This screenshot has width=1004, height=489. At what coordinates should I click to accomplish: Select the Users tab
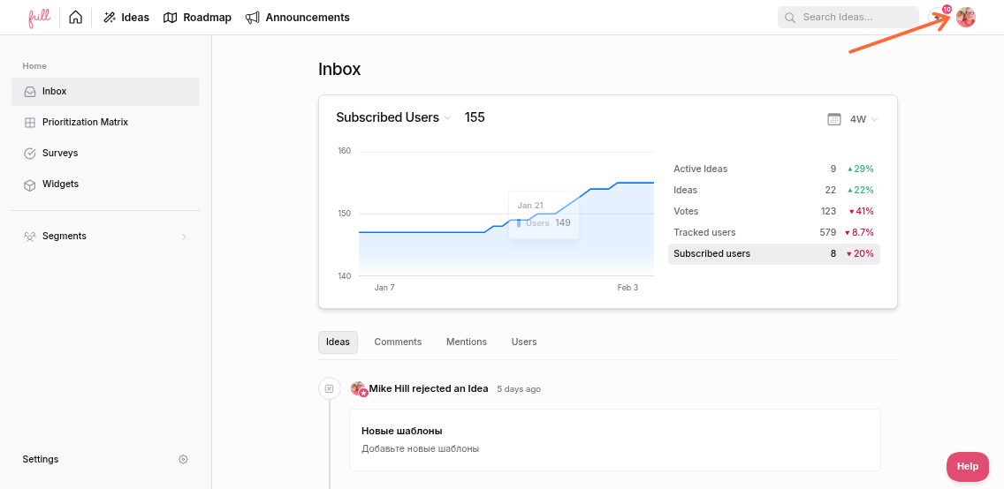tap(524, 342)
